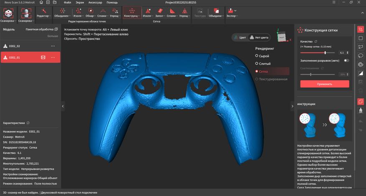Select the mesh Упрощ simplify tool
Viewport: 366px width, 196px height.
point(184,13)
